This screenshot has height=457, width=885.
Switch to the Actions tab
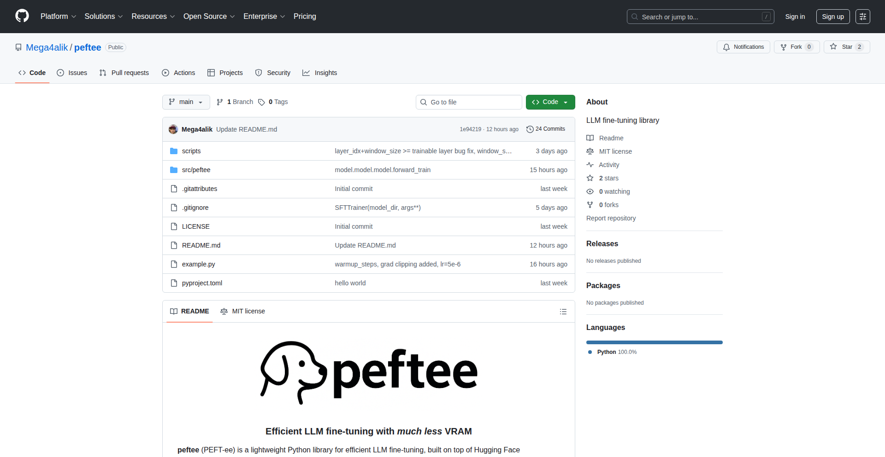coord(178,73)
